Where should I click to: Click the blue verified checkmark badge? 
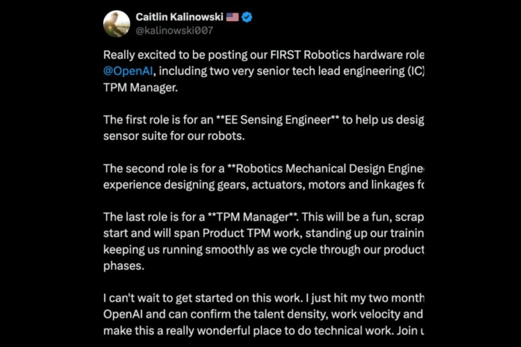click(247, 17)
